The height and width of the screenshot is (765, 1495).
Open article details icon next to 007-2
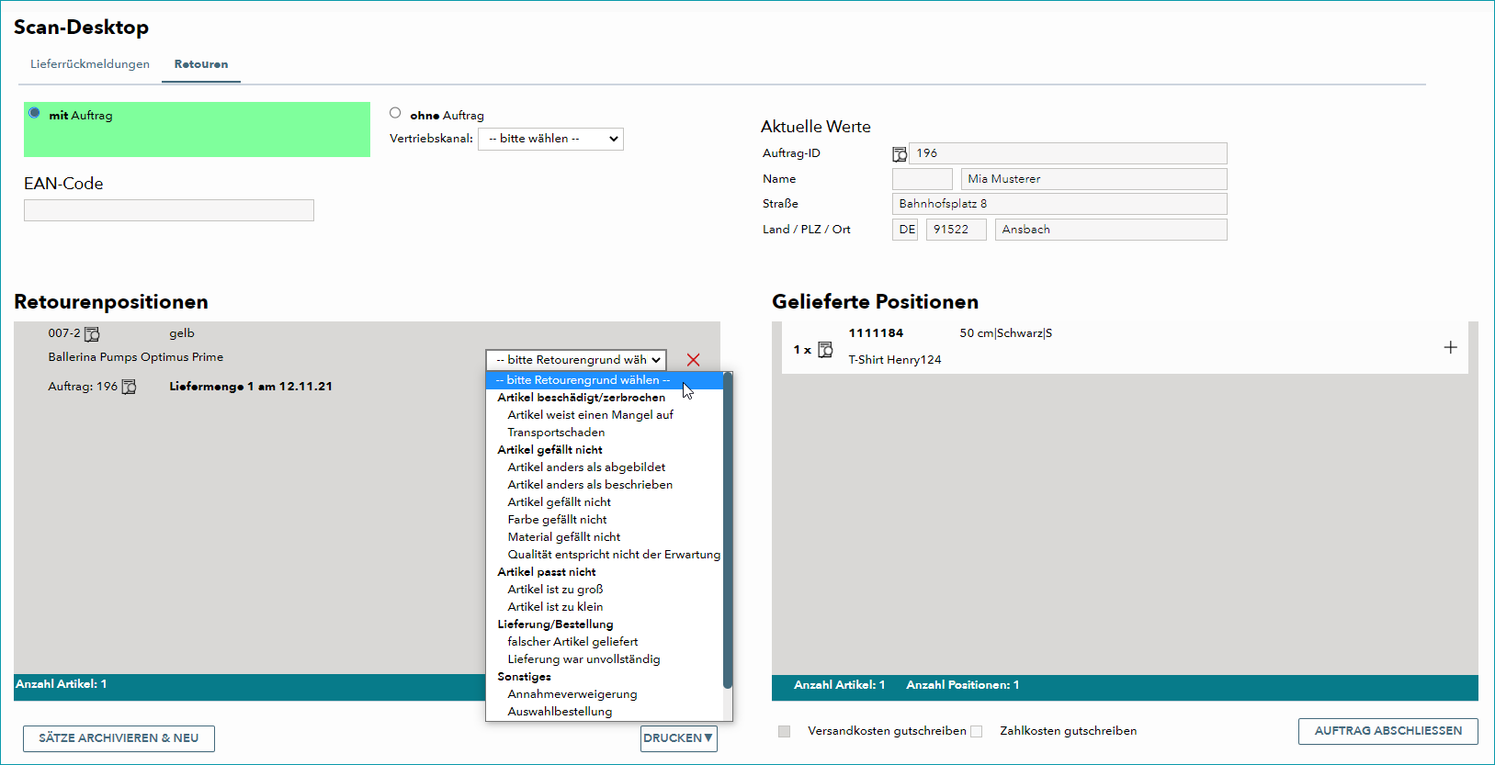click(x=92, y=334)
